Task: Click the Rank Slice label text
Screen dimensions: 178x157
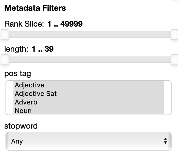Action: [24, 24]
